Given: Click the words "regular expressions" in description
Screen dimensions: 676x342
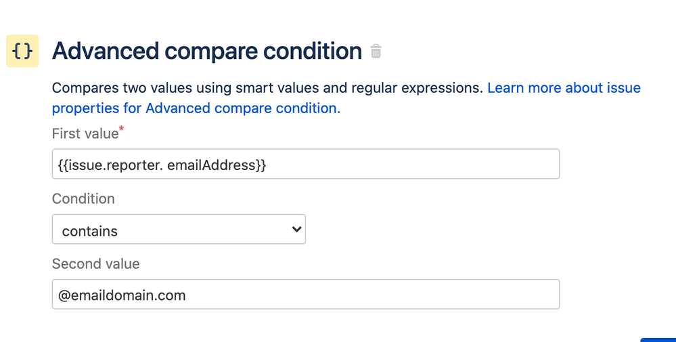Looking at the screenshot, I should [x=417, y=88].
